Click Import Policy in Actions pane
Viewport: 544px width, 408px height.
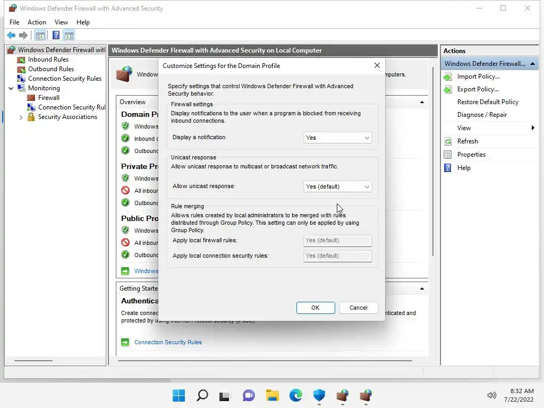point(479,76)
